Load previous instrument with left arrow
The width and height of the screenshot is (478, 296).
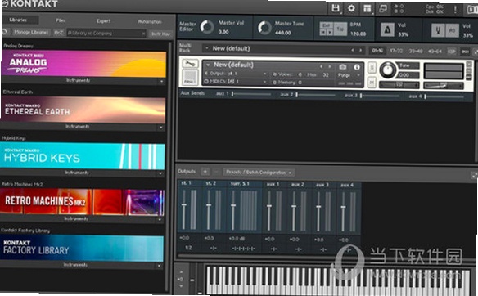(321, 66)
